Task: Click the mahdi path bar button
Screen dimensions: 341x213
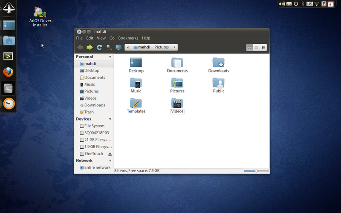Action: 142,47
